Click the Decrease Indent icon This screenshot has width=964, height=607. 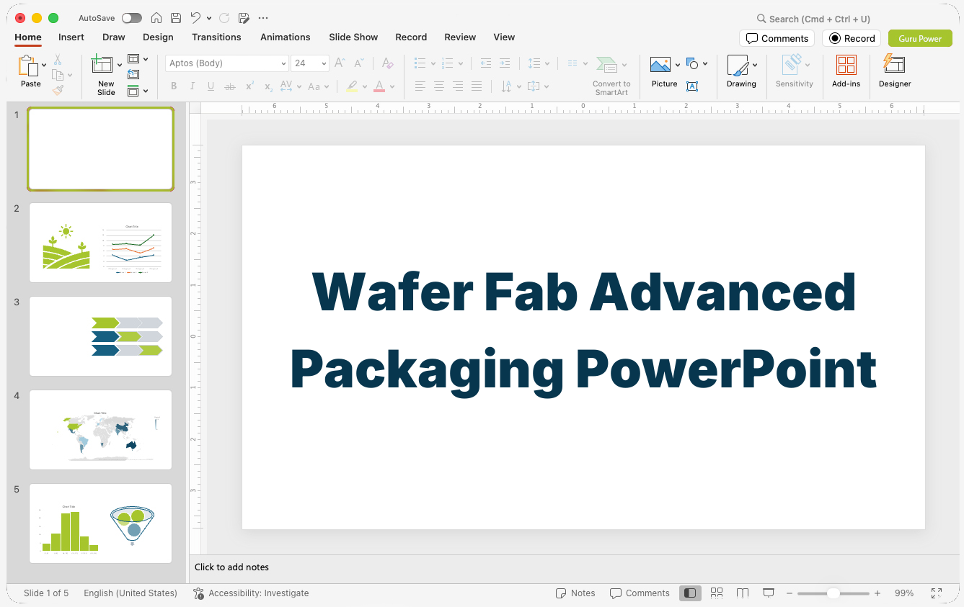pos(486,63)
